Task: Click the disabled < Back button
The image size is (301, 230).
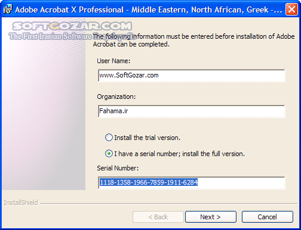Action: (158, 217)
